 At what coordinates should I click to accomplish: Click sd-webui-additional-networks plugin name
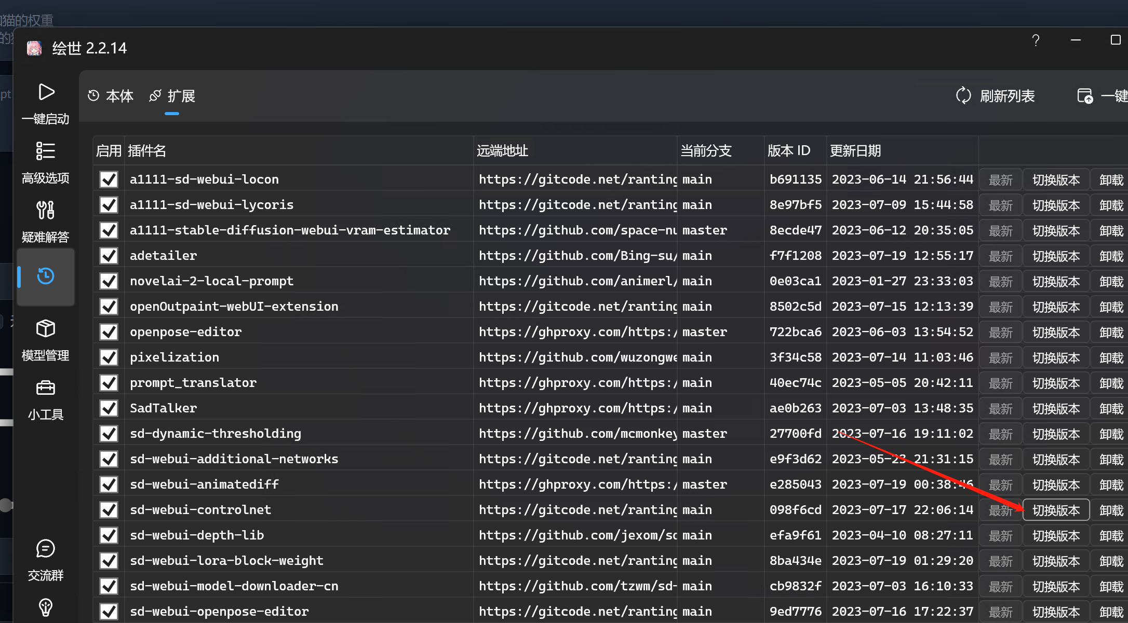pyautogui.click(x=234, y=459)
